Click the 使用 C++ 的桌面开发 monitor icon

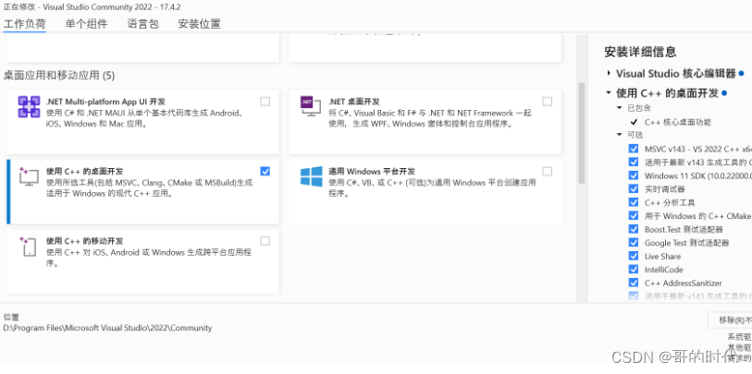point(29,176)
